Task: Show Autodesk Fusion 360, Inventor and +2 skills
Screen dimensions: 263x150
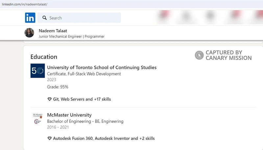Action: coord(104,139)
